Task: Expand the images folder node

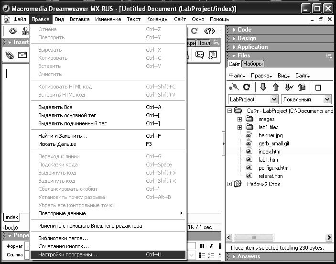Action: [x=239, y=119]
